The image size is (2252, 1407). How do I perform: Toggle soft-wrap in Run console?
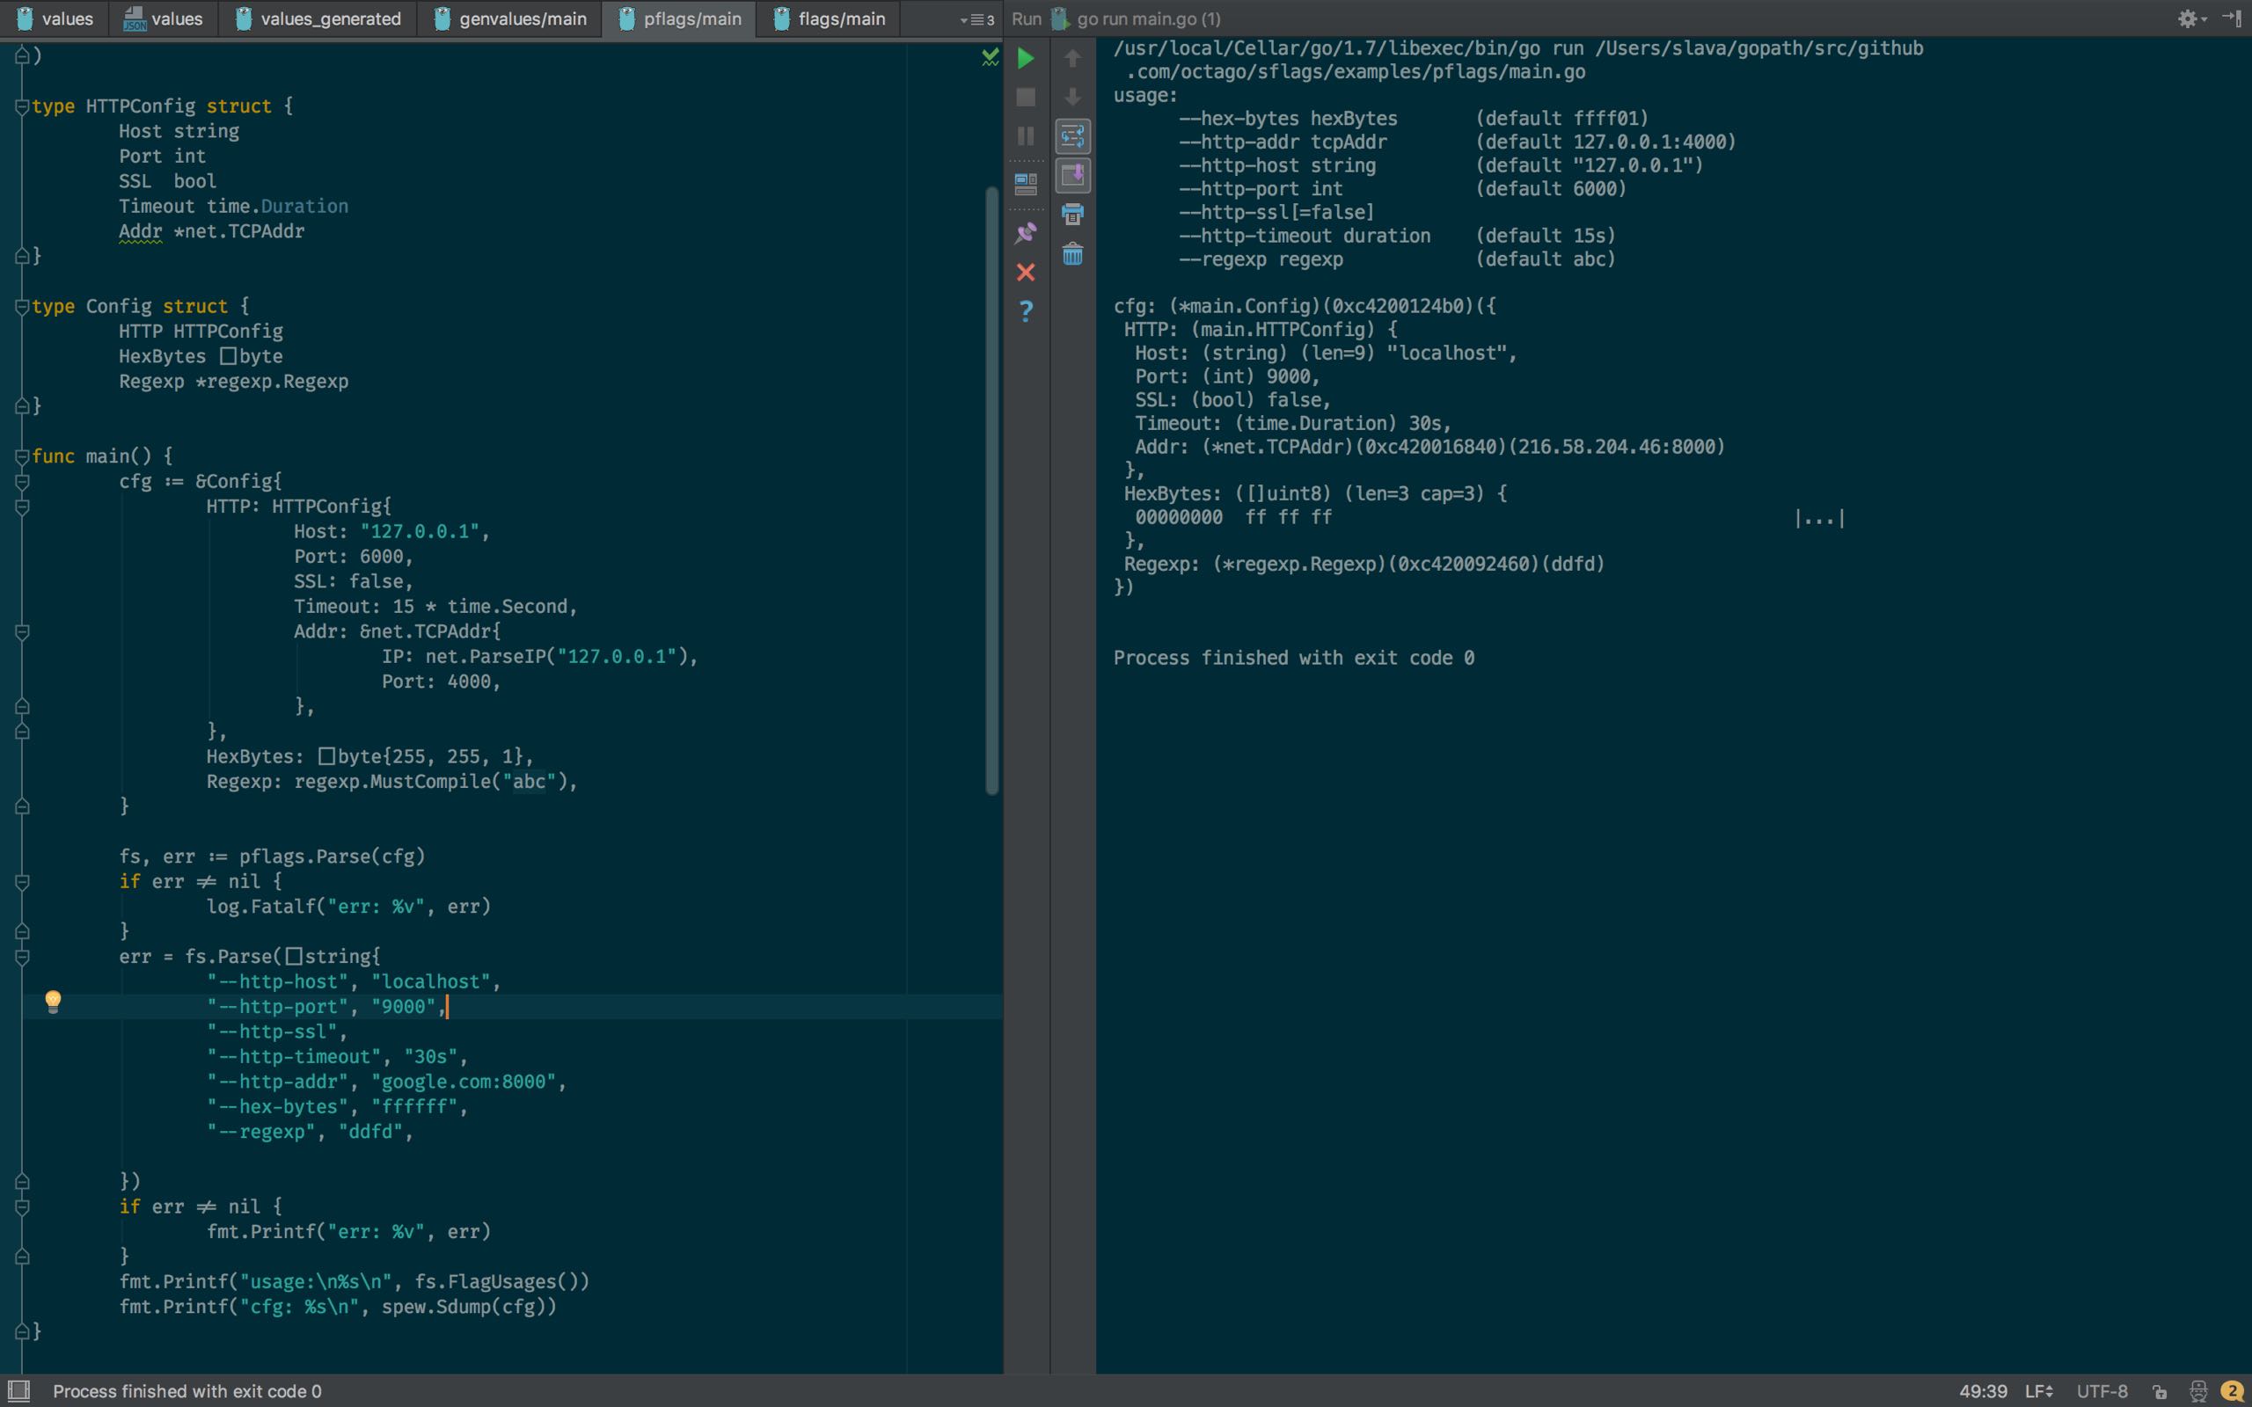pos(1072,137)
